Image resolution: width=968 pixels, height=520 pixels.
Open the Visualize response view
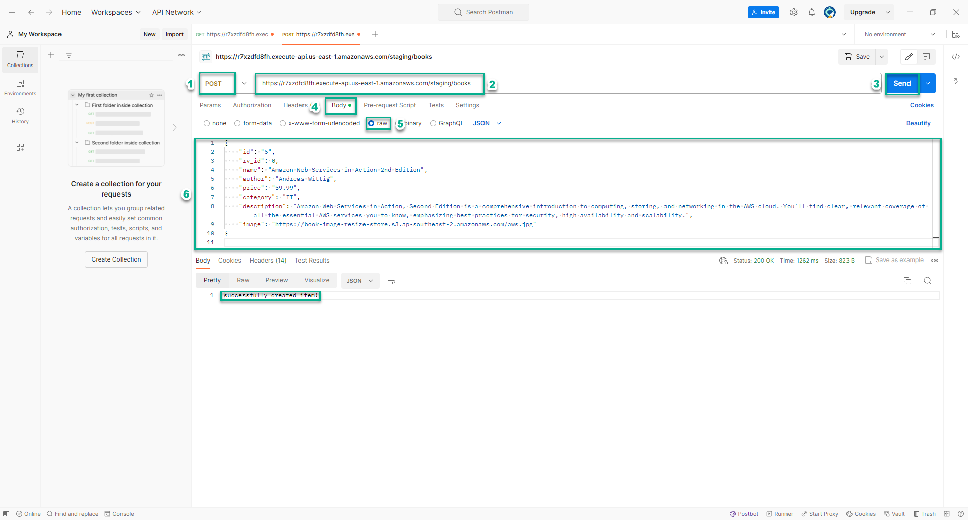point(317,280)
